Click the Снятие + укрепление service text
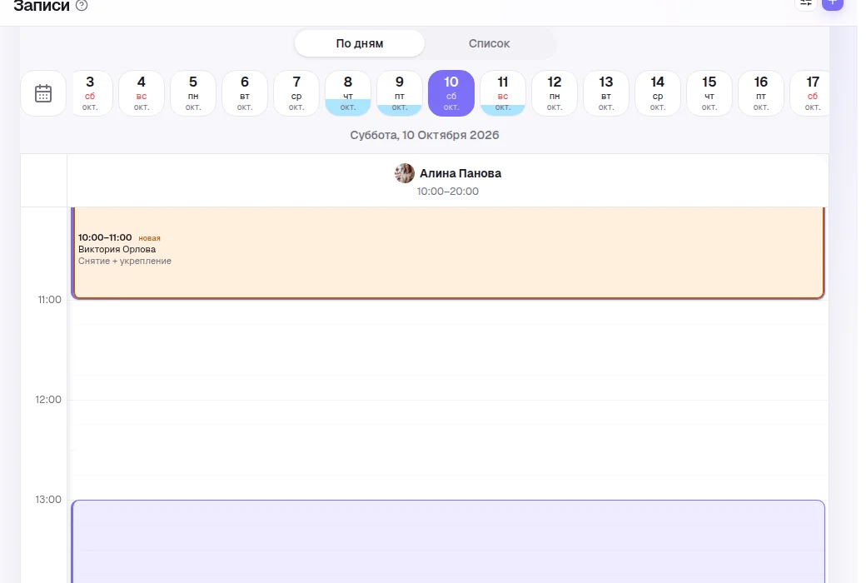This screenshot has width=866, height=583. click(125, 261)
